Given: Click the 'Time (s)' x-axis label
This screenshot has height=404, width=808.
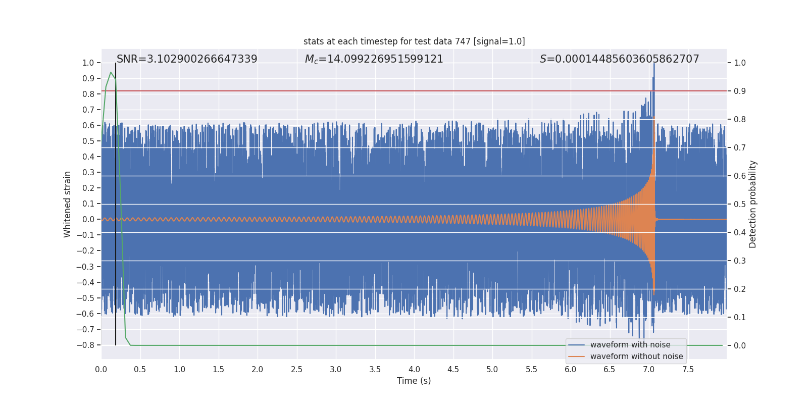Looking at the screenshot, I should 414,381.
